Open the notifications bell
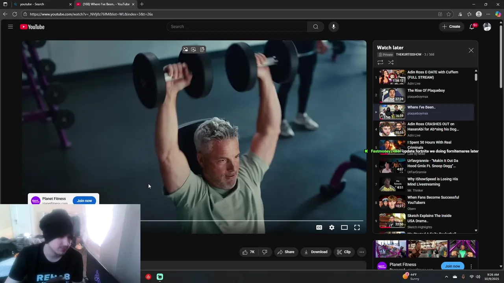 pos(472,27)
